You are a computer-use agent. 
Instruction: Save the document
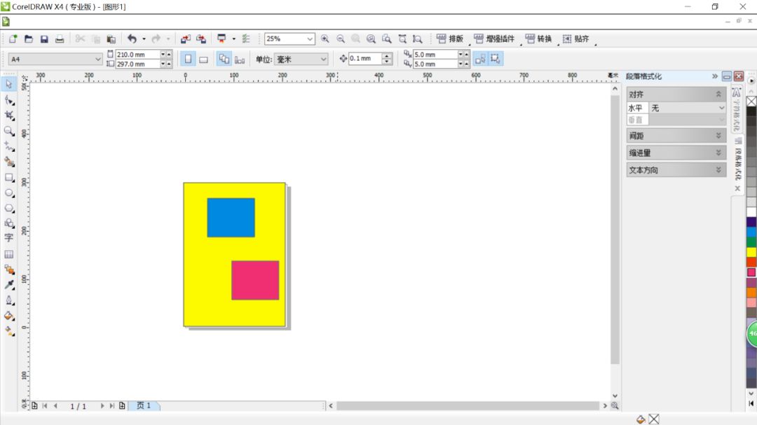44,39
